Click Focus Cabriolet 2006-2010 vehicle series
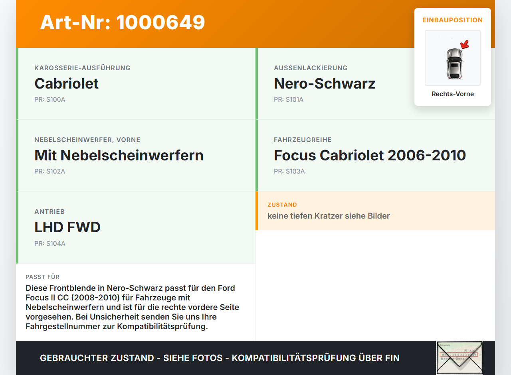511x375 pixels. pyautogui.click(x=370, y=155)
